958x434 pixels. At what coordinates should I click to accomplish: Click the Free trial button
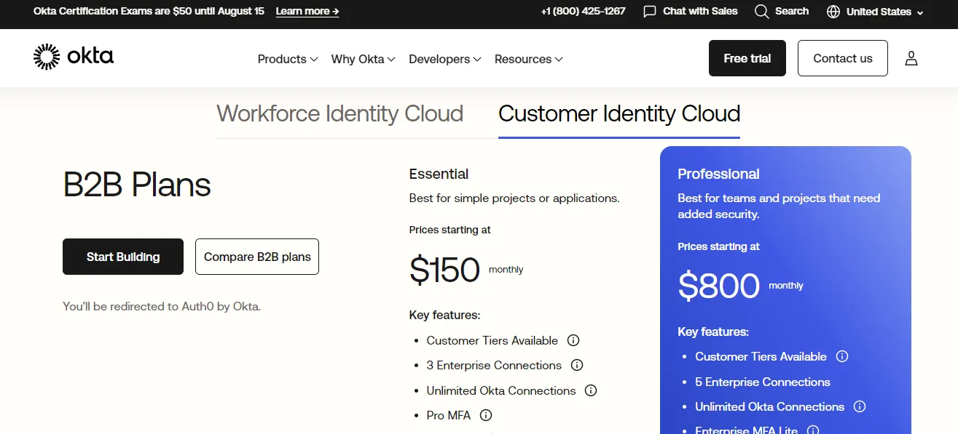747,58
